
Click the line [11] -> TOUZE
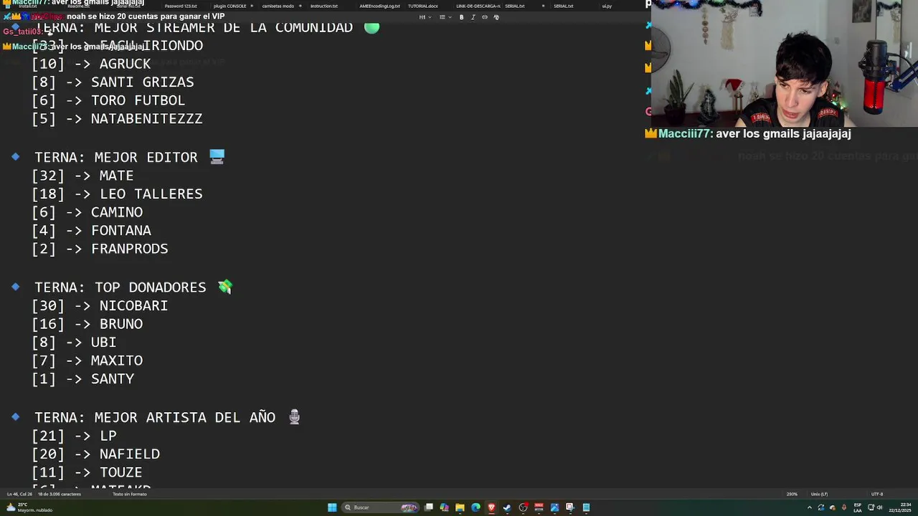[87, 472]
